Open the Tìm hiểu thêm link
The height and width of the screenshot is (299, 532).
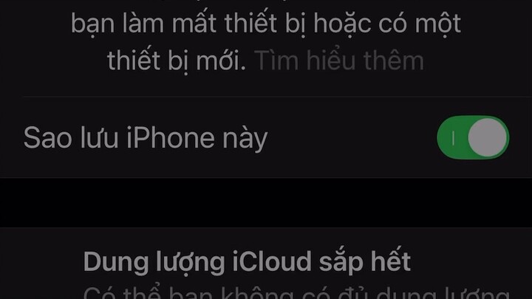pos(339,61)
